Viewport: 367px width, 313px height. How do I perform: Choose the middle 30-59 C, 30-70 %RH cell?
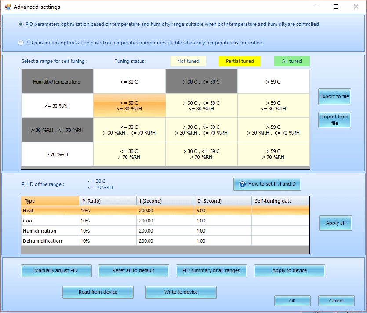pos(201,130)
